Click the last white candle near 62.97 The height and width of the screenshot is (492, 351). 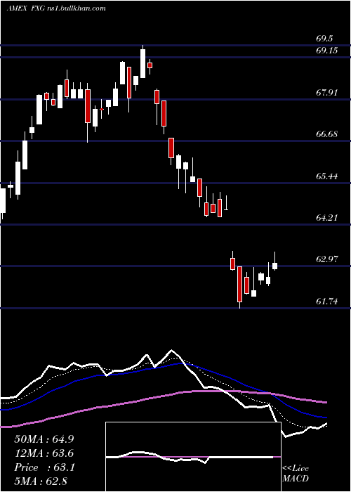(x=275, y=261)
